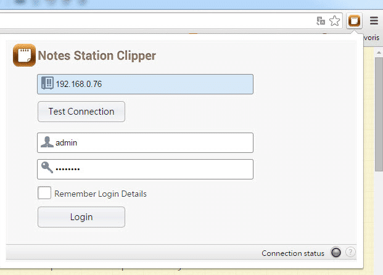
Task: Click the Connection status label
Action: pos(293,253)
